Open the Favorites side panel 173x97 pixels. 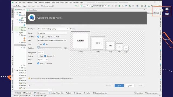tap(12, 72)
